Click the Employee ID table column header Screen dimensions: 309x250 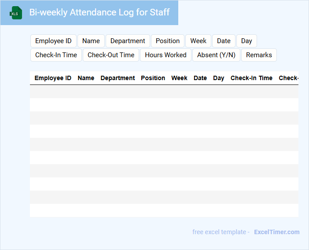click(53, 78)
